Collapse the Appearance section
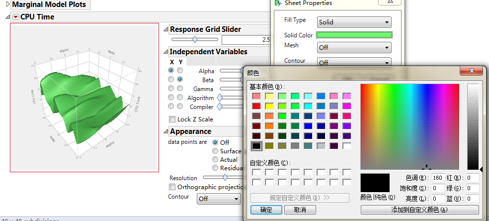 tap(166, 132)
